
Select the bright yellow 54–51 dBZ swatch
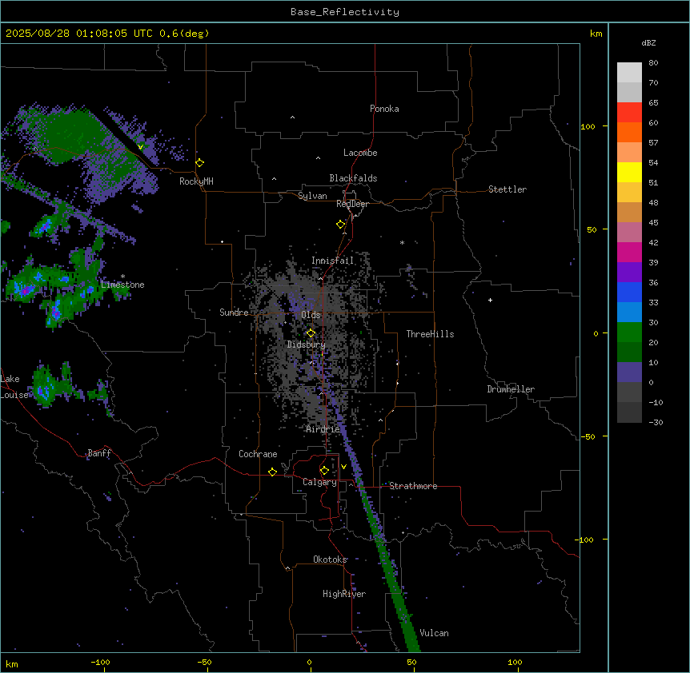tap(629, 172)
